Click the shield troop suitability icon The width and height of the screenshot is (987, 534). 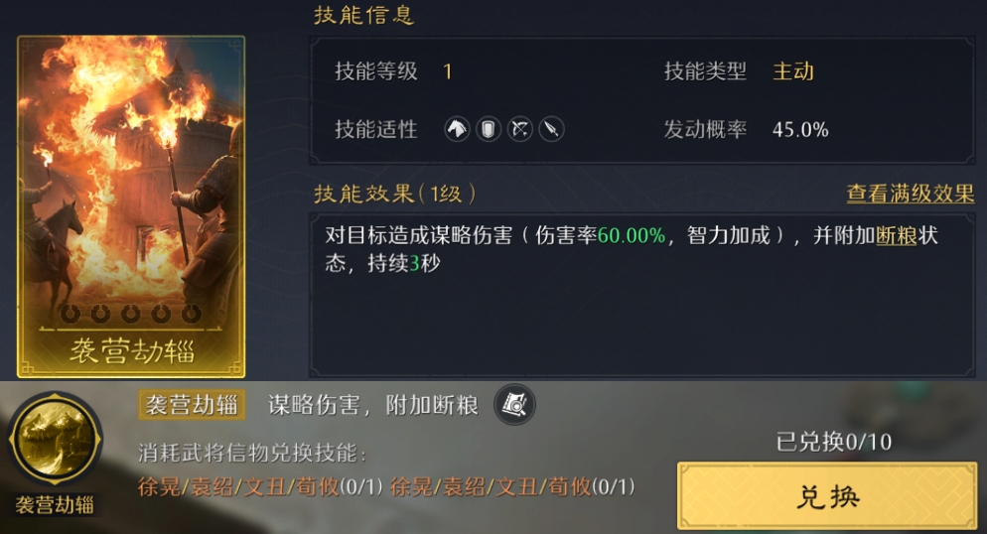coord(489,129)
